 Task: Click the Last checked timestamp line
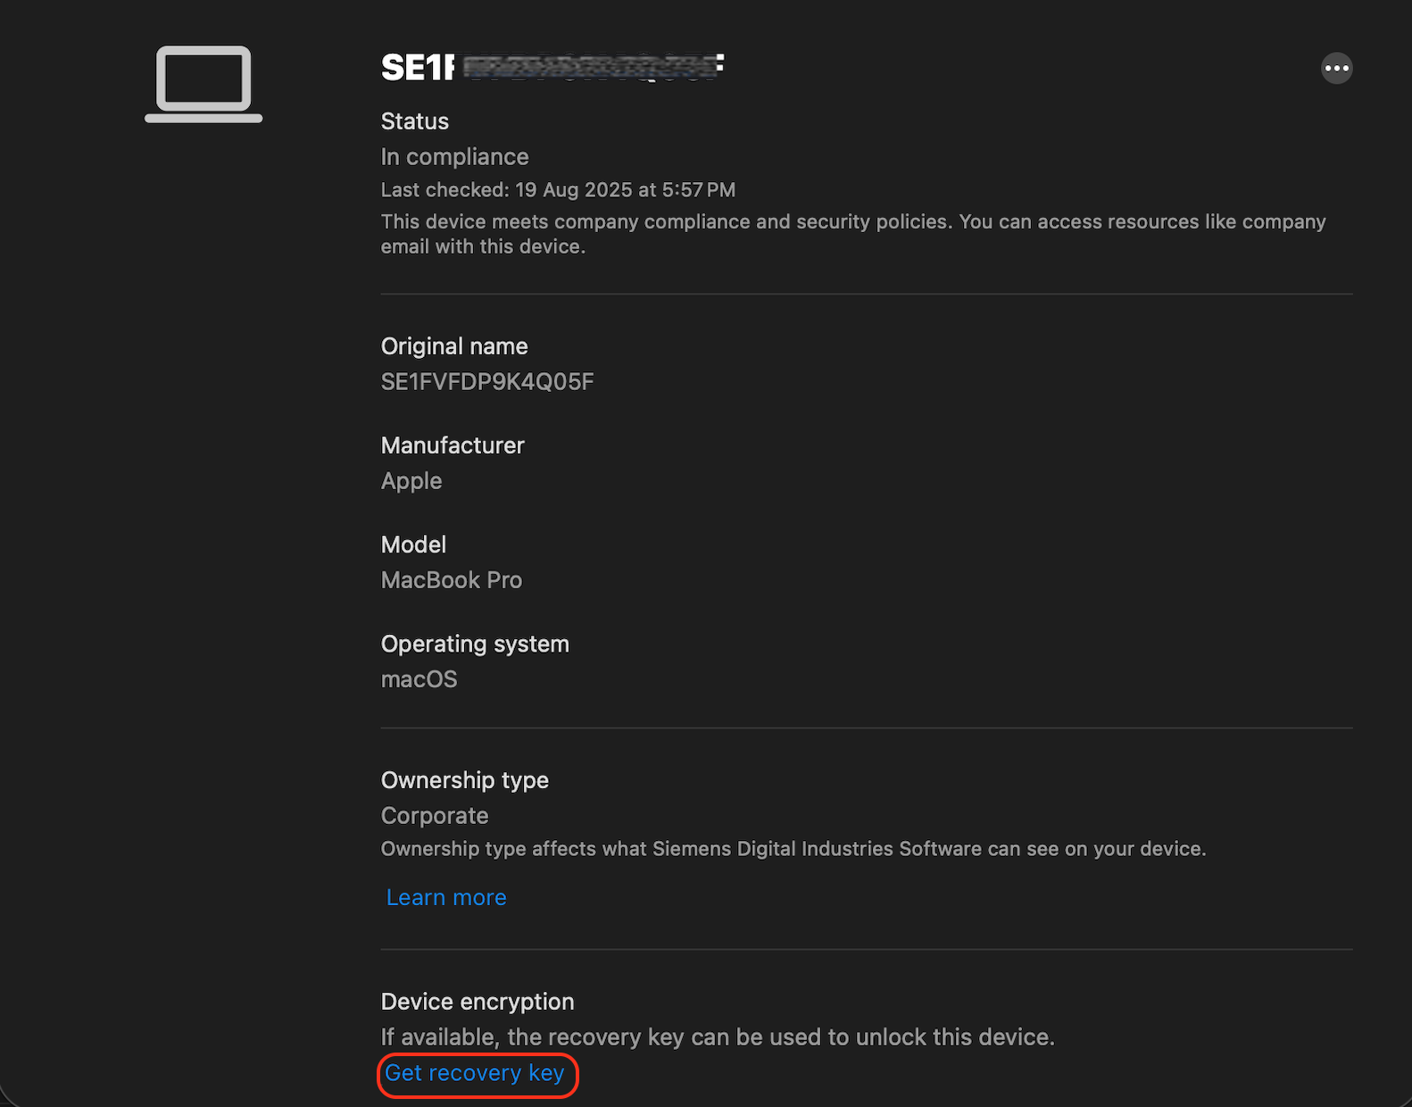(559, 190)
